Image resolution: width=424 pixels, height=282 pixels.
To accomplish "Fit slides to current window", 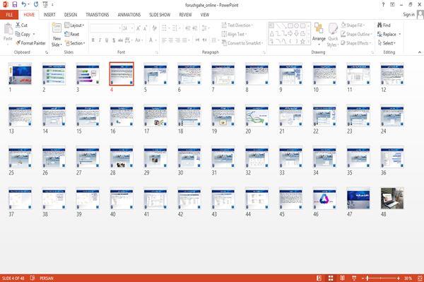I will point(420,278).
